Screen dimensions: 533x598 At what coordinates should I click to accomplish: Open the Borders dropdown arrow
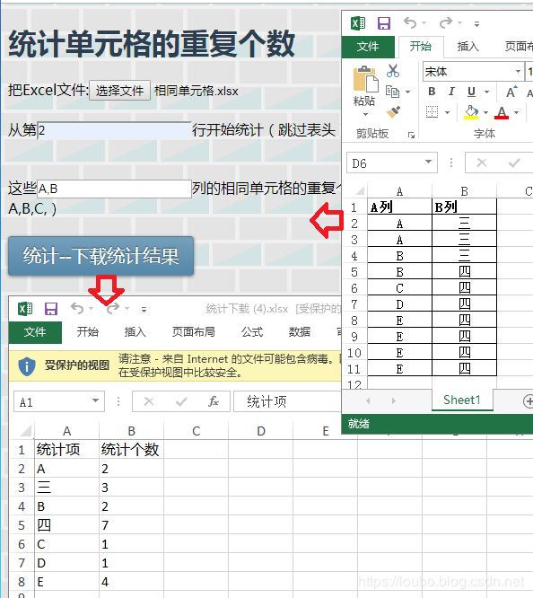447,112
